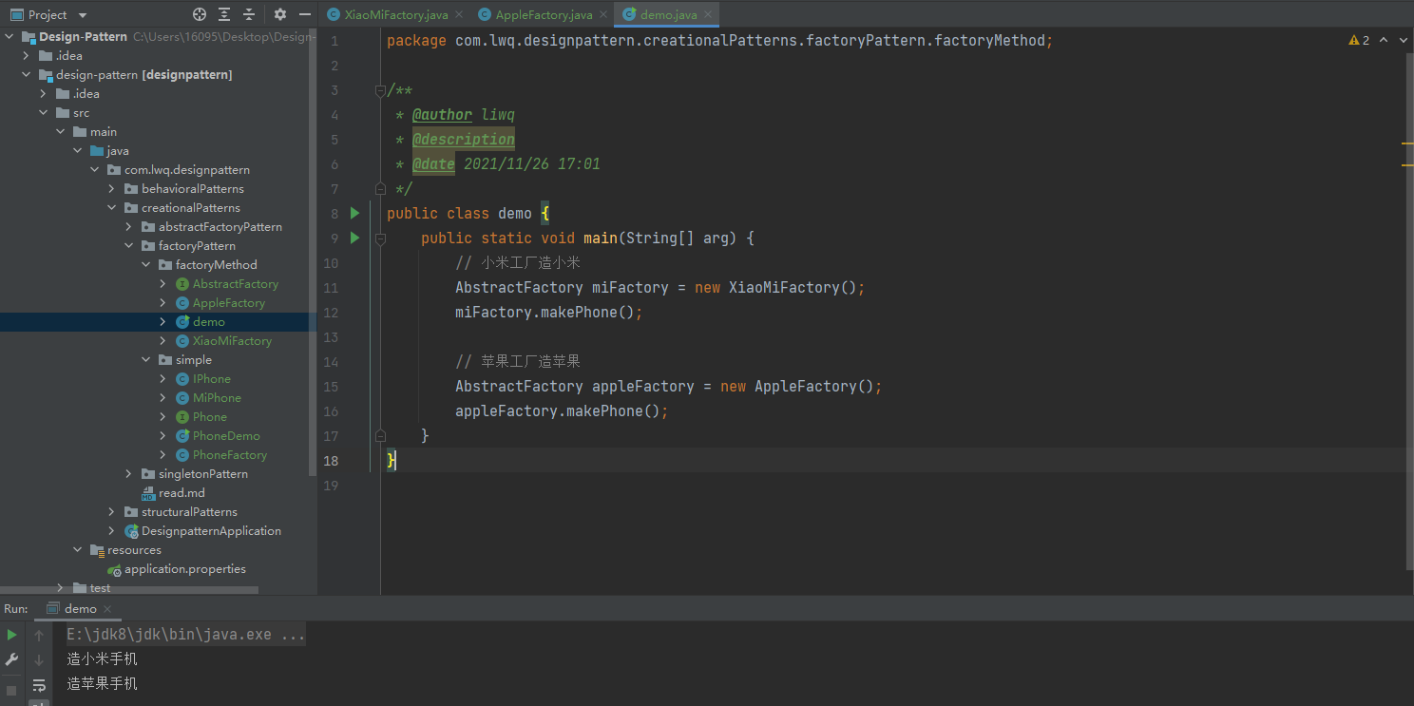Click the @author tag in the Javadoc
This screenshot has width=1414, height=706.
tap(442, 114)
